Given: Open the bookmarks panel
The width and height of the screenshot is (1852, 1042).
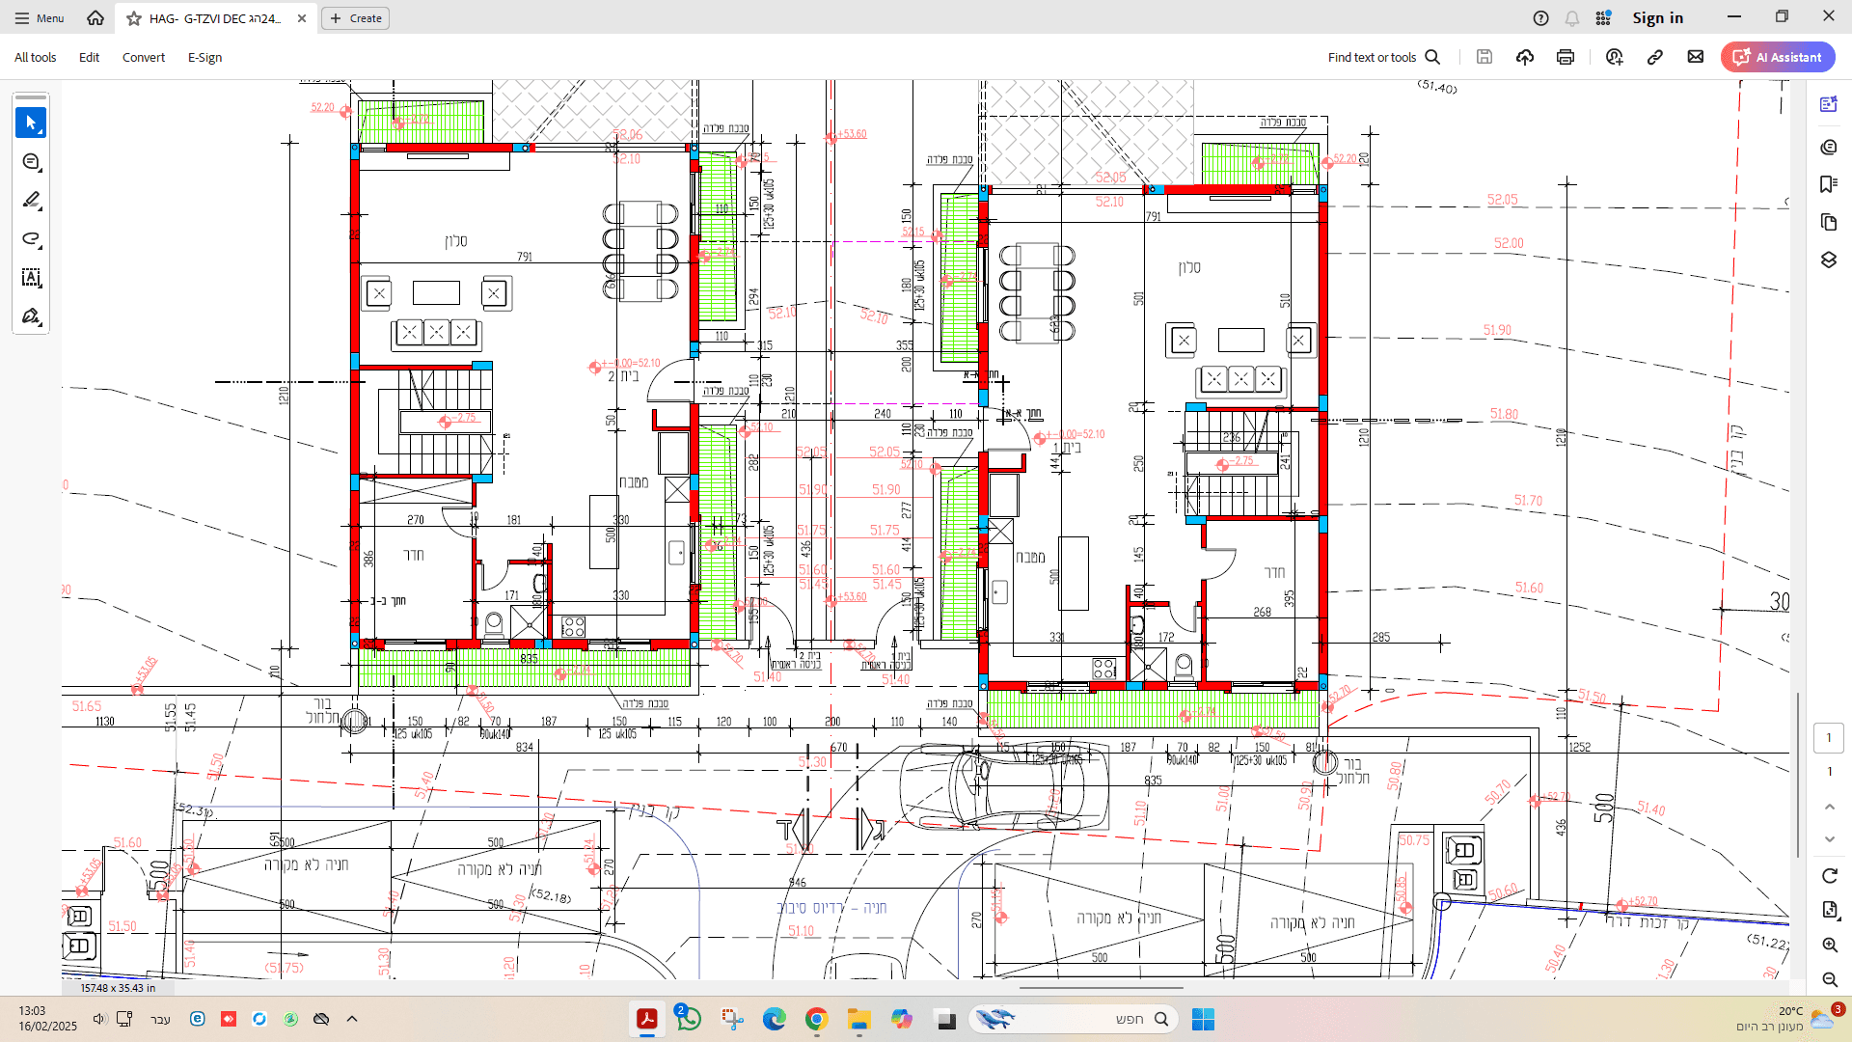Looking at the screenshot, I should tap(1828, 184).
